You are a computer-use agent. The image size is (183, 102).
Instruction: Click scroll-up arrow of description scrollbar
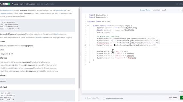tap(79, 8)
